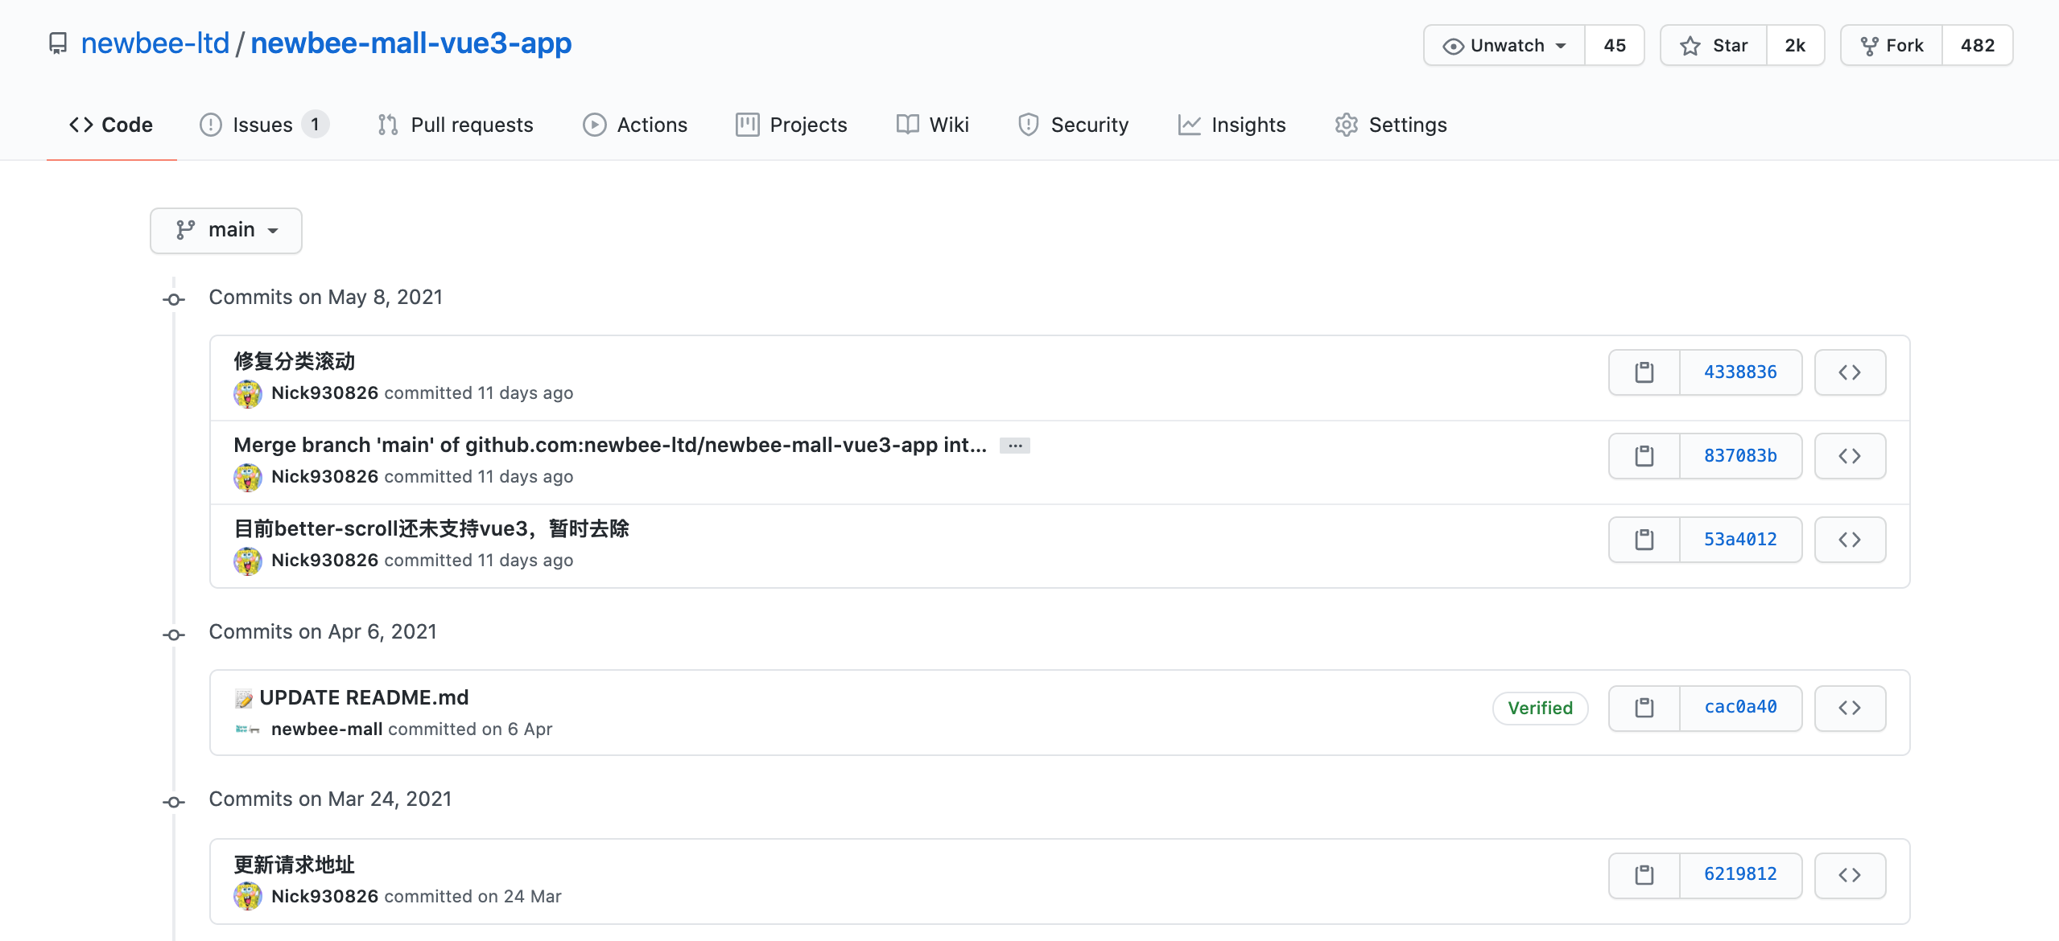
Task: Copy full SHA for commit 6219812
Action: coord(1644,875)
